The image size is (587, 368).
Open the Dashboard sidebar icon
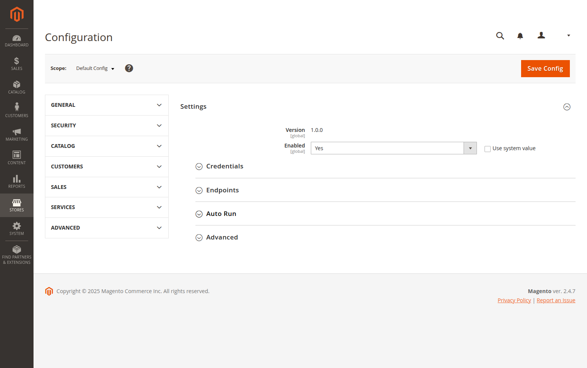tap(17, 41)
